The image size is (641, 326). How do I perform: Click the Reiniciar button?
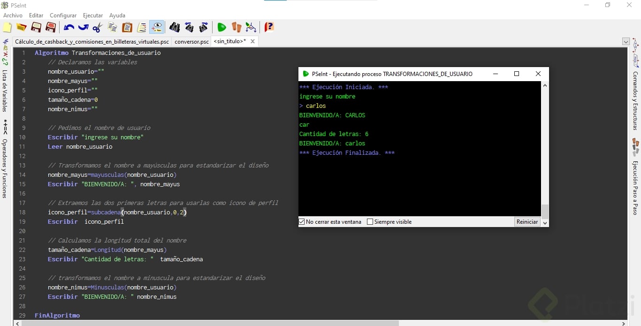pyautogui.click(x=527, y=222)
